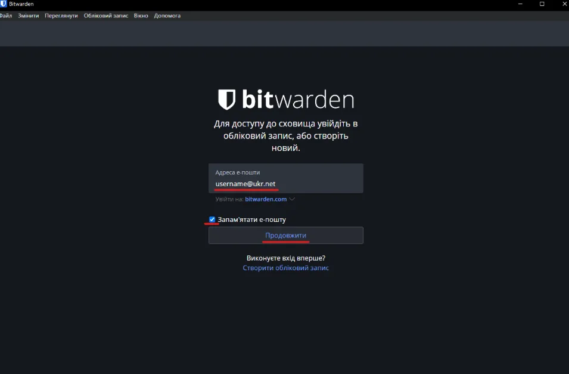This screenshot has height=374, width=569.
Task: Focus the email field containing username@ukr.net
Action: pyautogui.click(x=285, y=184)
